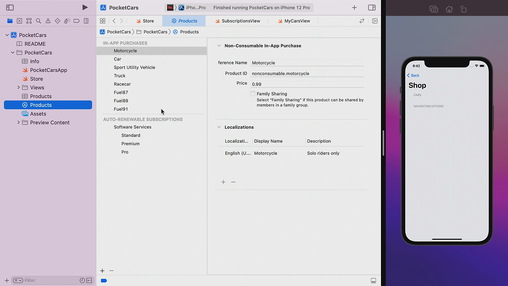Click the Price field
508x286 pixels.
tap(308, 84)
